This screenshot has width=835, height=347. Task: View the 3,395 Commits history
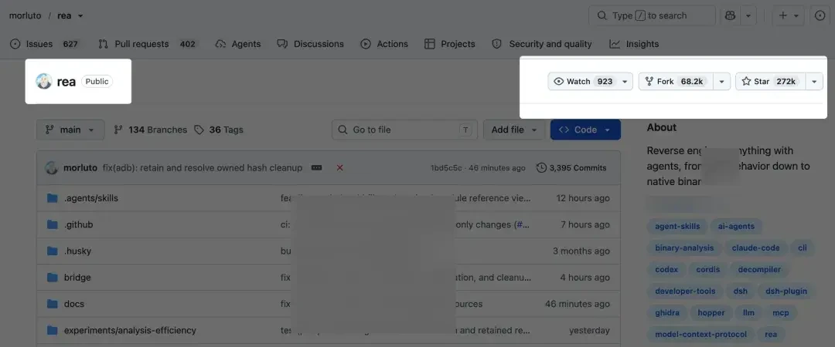click(571, 168)
